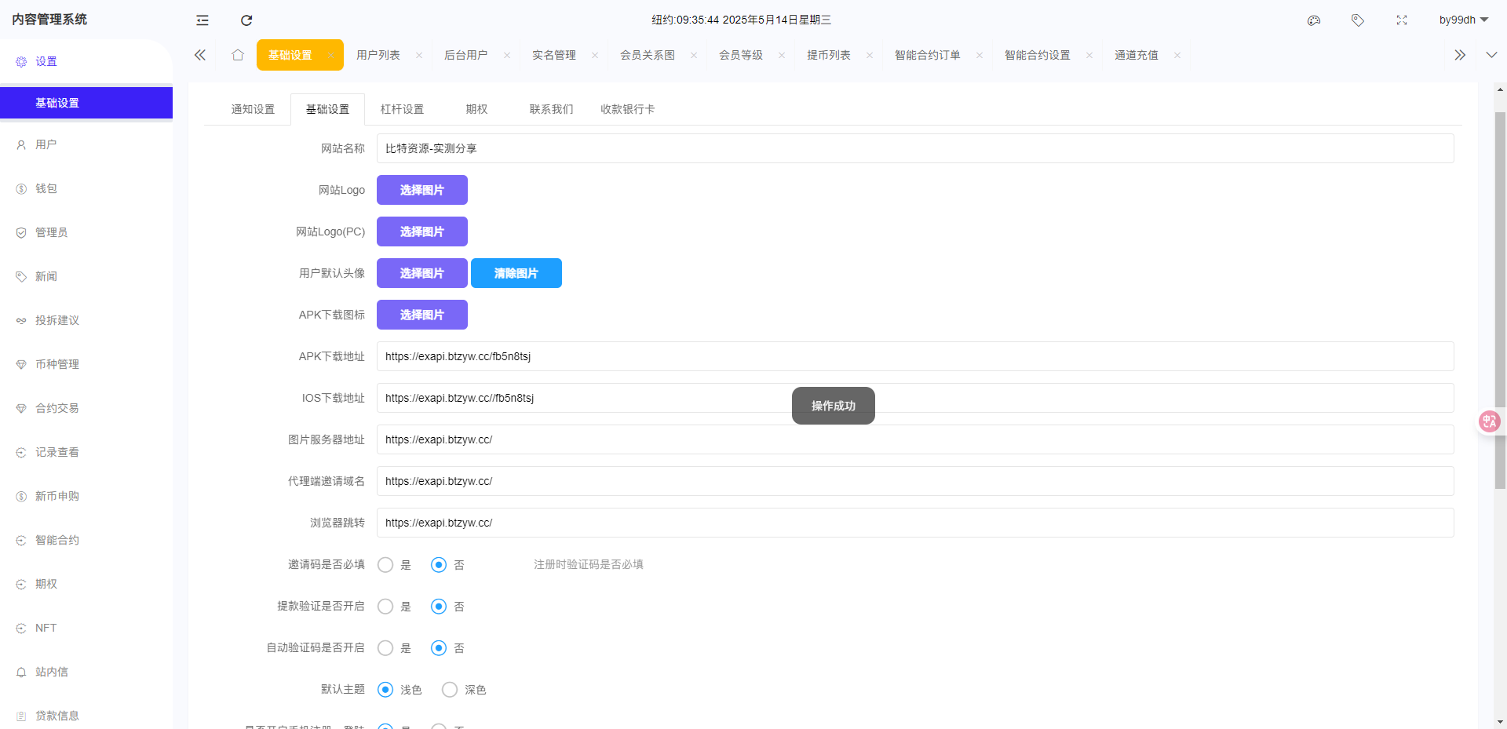This screenshot has height=729, width=1507.
Task: Switch 默认主题 to 深色
Action: (449, 689)
